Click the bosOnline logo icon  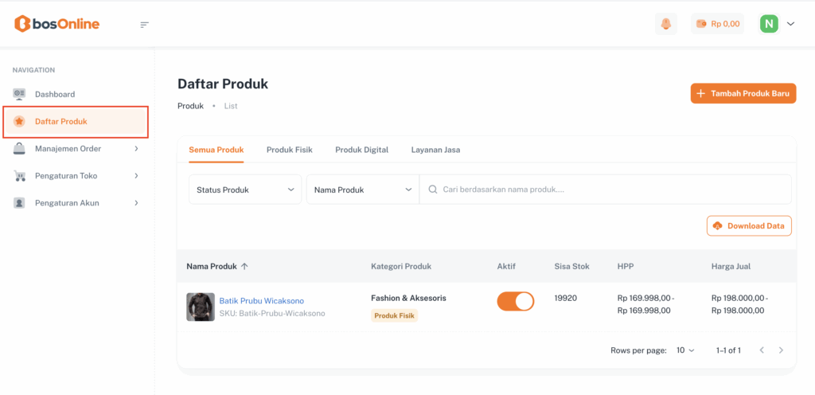[x=23, y=24]
